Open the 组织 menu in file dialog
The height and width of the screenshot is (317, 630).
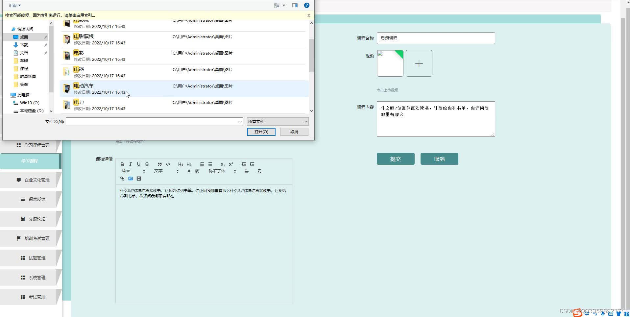point(14,5)
